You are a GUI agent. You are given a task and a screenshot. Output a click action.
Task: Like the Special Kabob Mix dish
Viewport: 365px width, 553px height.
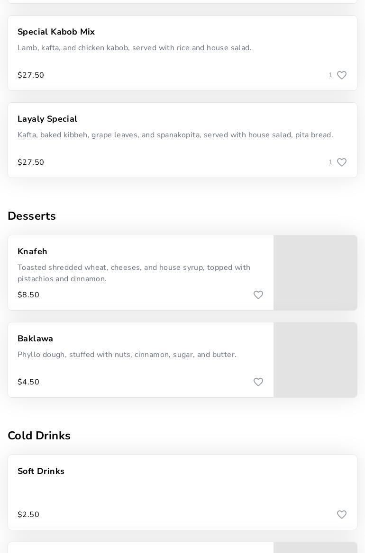(x=341, y=75)
